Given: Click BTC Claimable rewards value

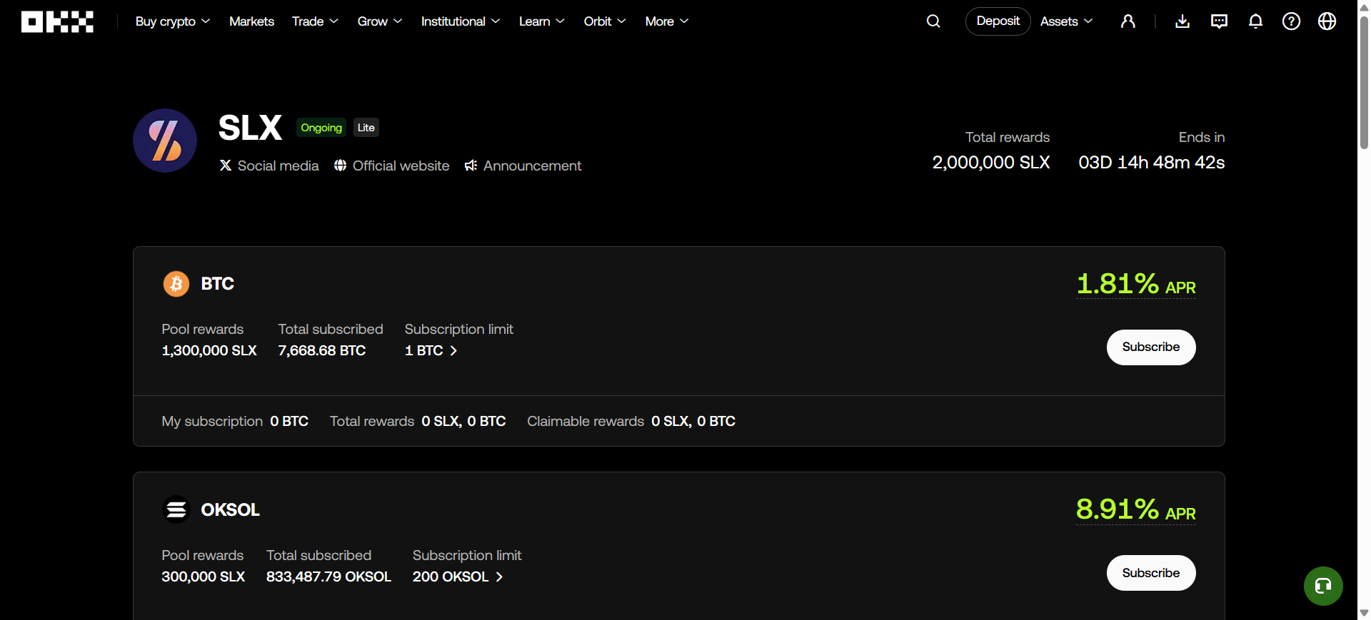Looking at the screenshot, I should (693, 421).
